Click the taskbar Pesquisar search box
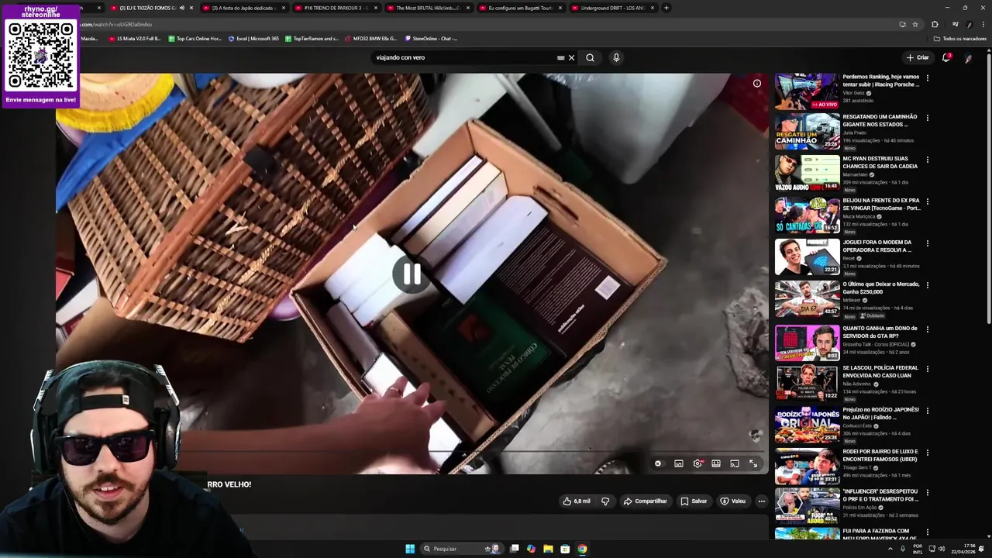This screenshot has height=558, width=992. click(461, 549)
